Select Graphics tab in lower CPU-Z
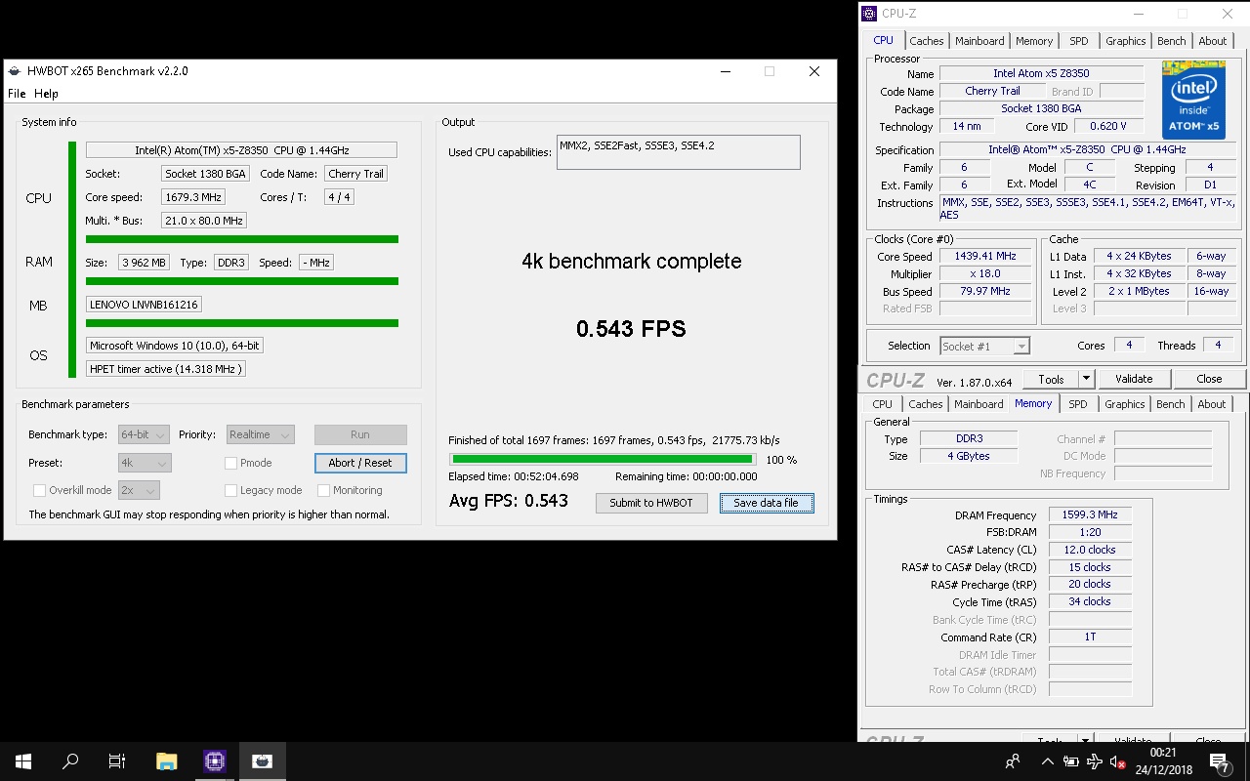 click(x=1125, y=404)
